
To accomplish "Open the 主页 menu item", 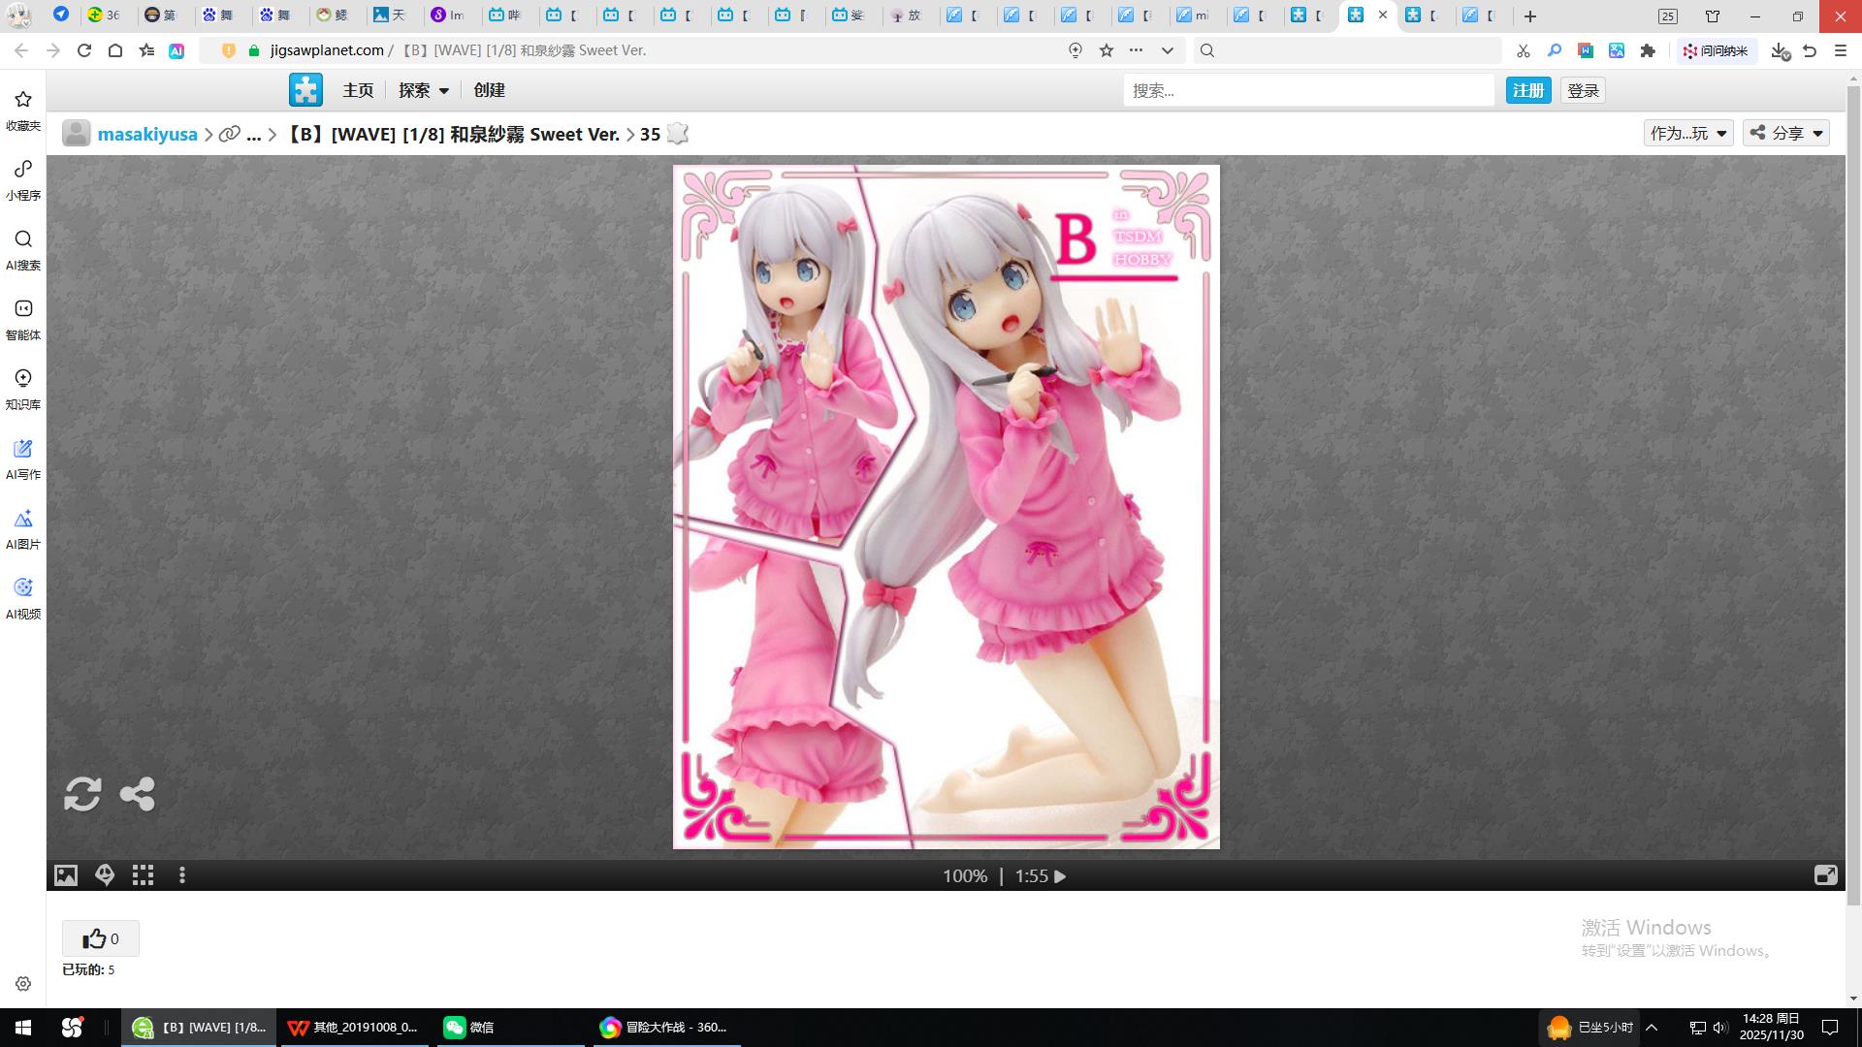I will [x=358, y=90].
